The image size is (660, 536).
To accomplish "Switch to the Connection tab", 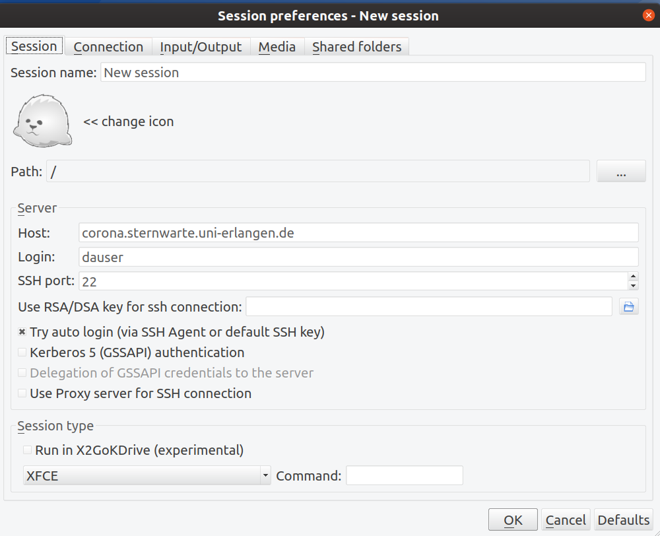I will click(109, 47).
